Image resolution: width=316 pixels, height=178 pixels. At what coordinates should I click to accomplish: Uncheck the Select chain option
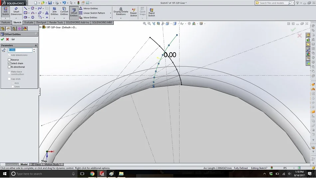(x=9, y=63)
